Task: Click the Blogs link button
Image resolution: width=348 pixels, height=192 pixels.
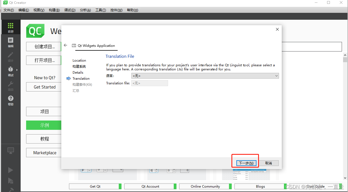Action: pos(260,186)
